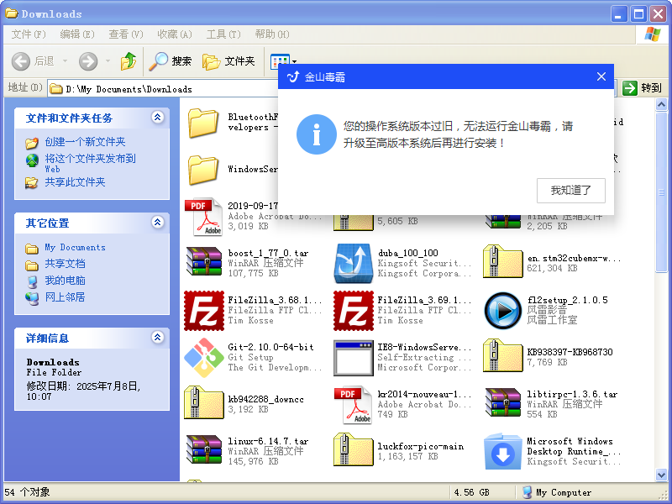Select the en.stm32cubemx zip icon

[502, 262]
